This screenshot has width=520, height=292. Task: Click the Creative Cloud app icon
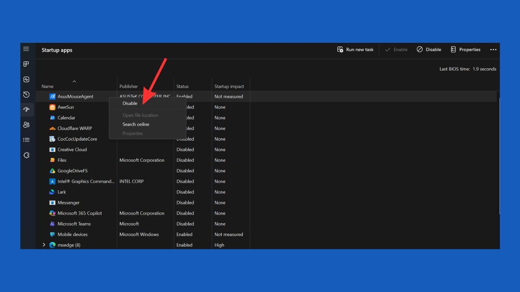tap(52, 149)
